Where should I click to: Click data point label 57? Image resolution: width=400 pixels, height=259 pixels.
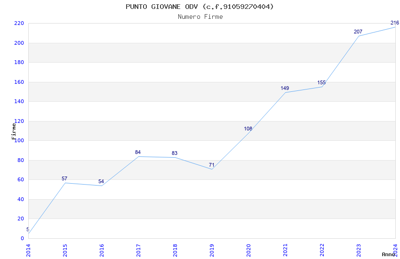64,178
